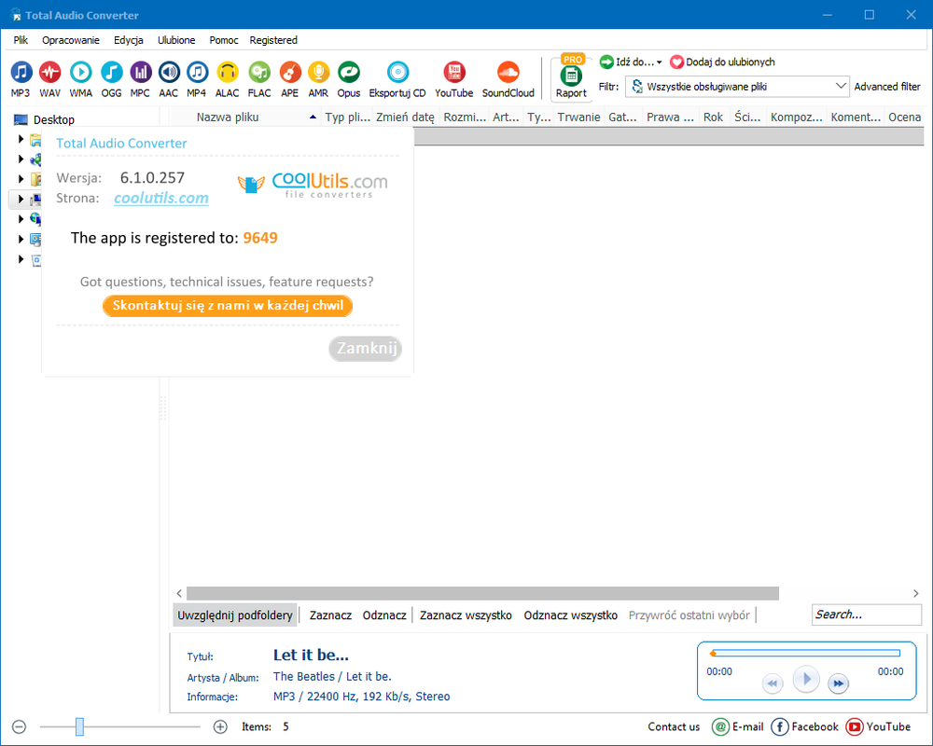Click the Zaznacz button
Viewport: 933px width, 746px height.
[x=330, y=615]
